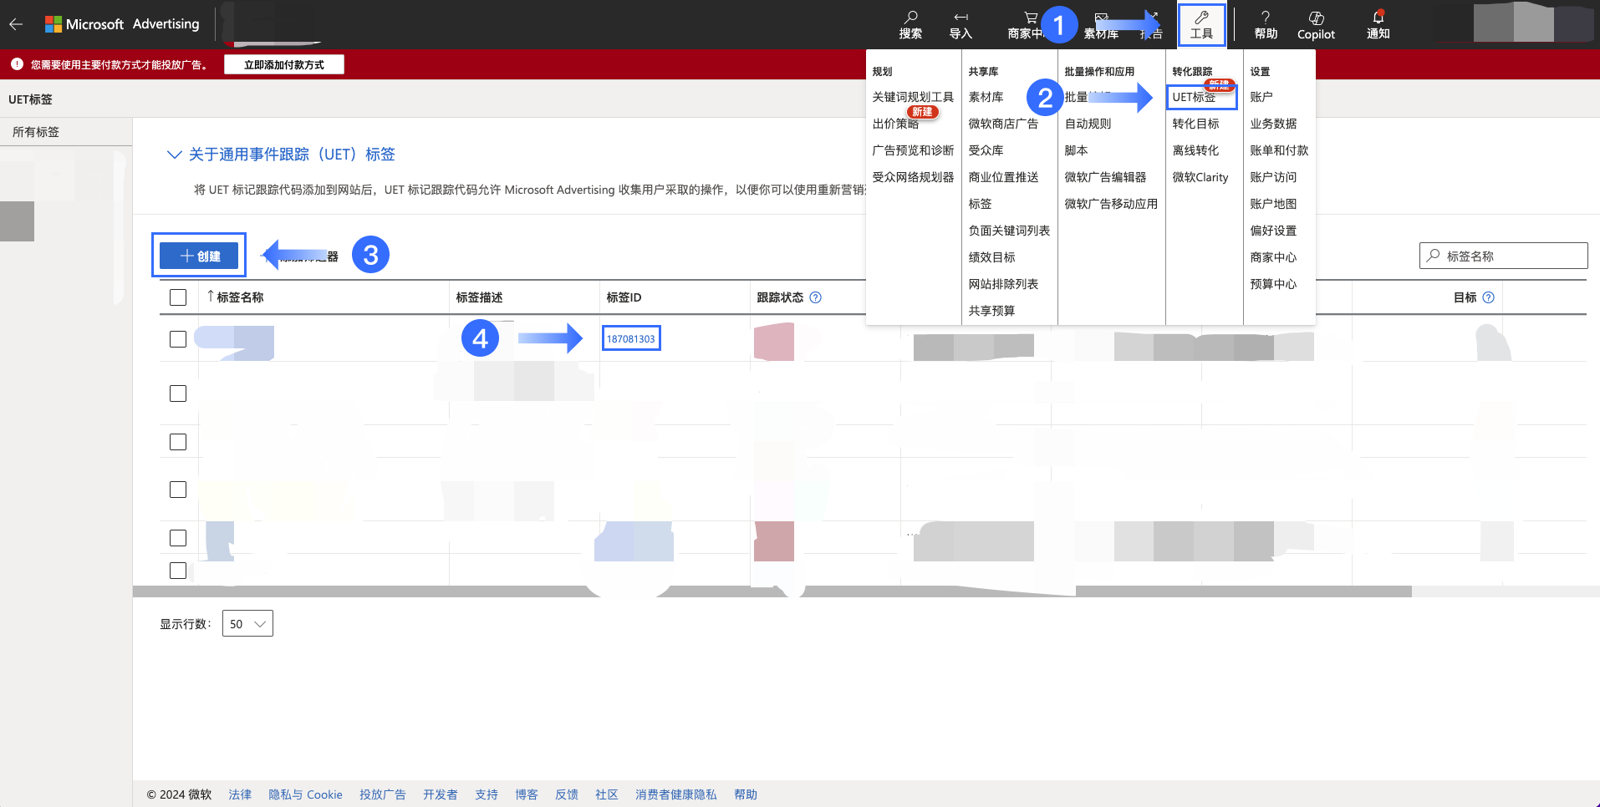Open 受众库 menu item
This screenshot has height=807, width=1600.
point(986,150)
